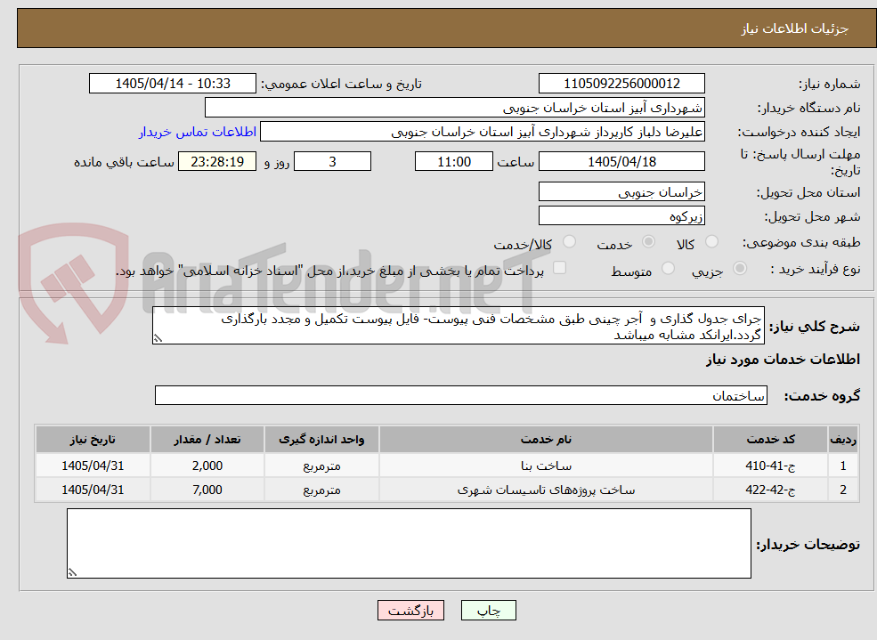Select the خدمت radio button
Image resolution: width=877 pixels, height=640 pixels.
648,241
